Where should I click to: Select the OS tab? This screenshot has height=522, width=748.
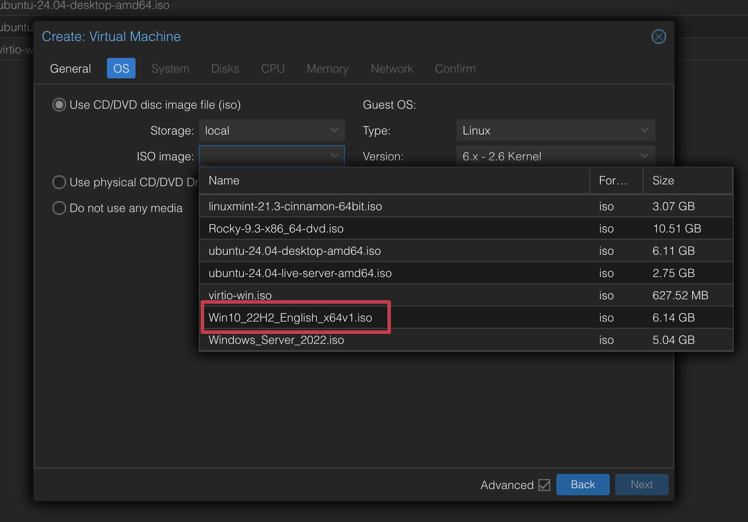pos(121,69)
